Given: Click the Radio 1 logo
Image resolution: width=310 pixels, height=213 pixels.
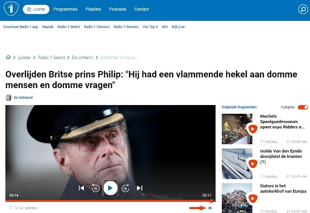Looking at the screenshot, I should point(11,9).
